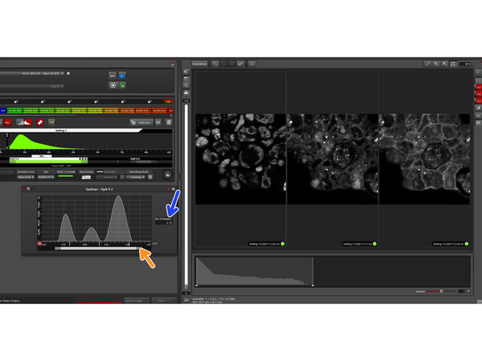Screen dimensions: 482x361
Task: Select the ALEXA 514 dye button
Action: pos(47,111)
